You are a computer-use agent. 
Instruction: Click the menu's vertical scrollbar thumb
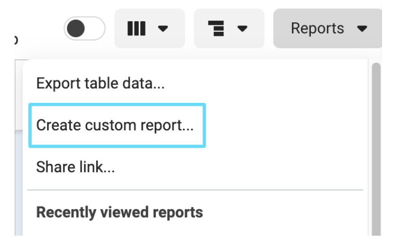click(x=376, y=149)
